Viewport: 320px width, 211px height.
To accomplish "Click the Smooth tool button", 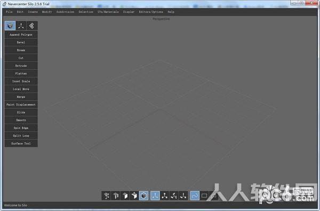I will pyautogui.click(x=21, y=120).
